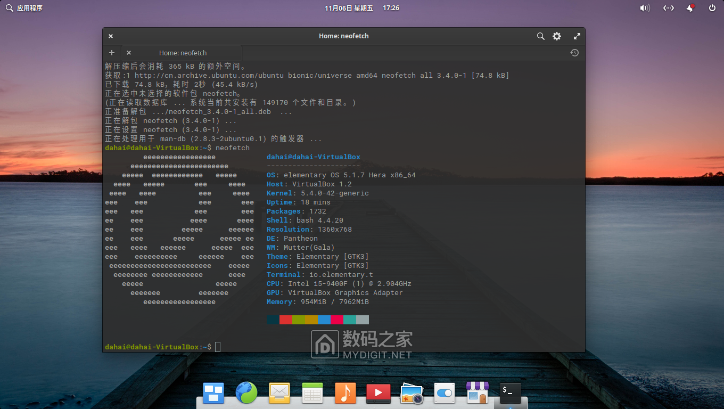
Task: Click the "GPU: VirtualBox Graphics Adapter" line
Action: coord(335,293)
